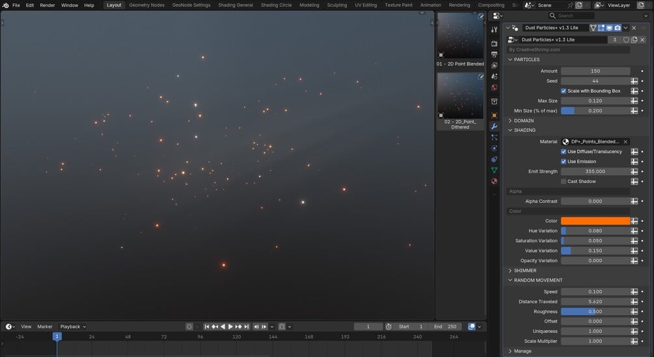Click the Min Size slider
Screen dimensions: 654x357
(x=595, y=111)
